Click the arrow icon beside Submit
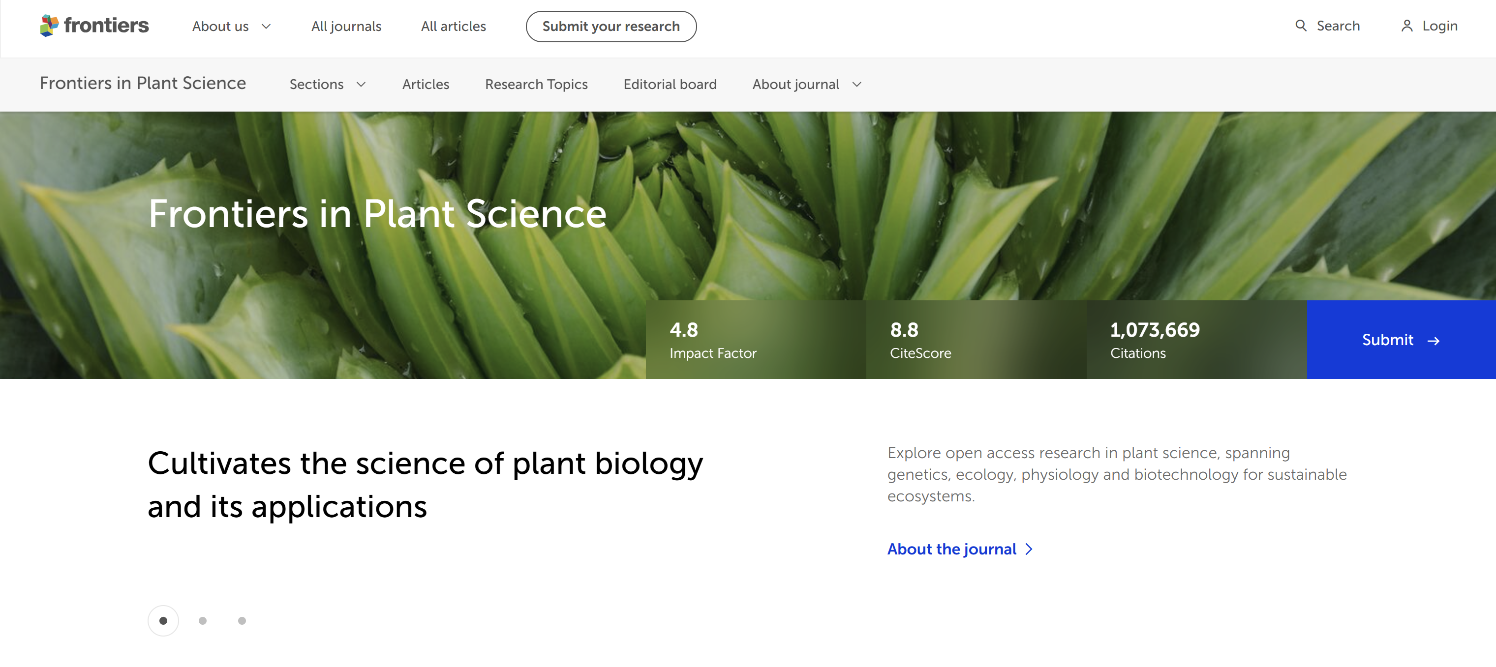Viewport: 1496px width, 667px height. 1434,341
